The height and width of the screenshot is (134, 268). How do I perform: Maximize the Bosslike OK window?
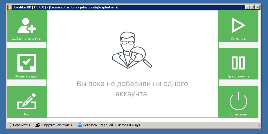pos(252,7)
